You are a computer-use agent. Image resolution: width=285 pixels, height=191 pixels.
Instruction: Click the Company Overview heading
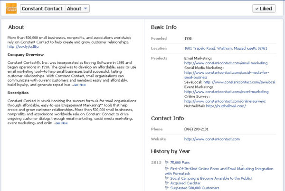point(26,55)
